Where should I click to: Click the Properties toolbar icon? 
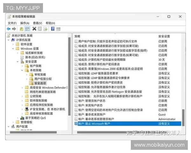click(x=40, y=29)
